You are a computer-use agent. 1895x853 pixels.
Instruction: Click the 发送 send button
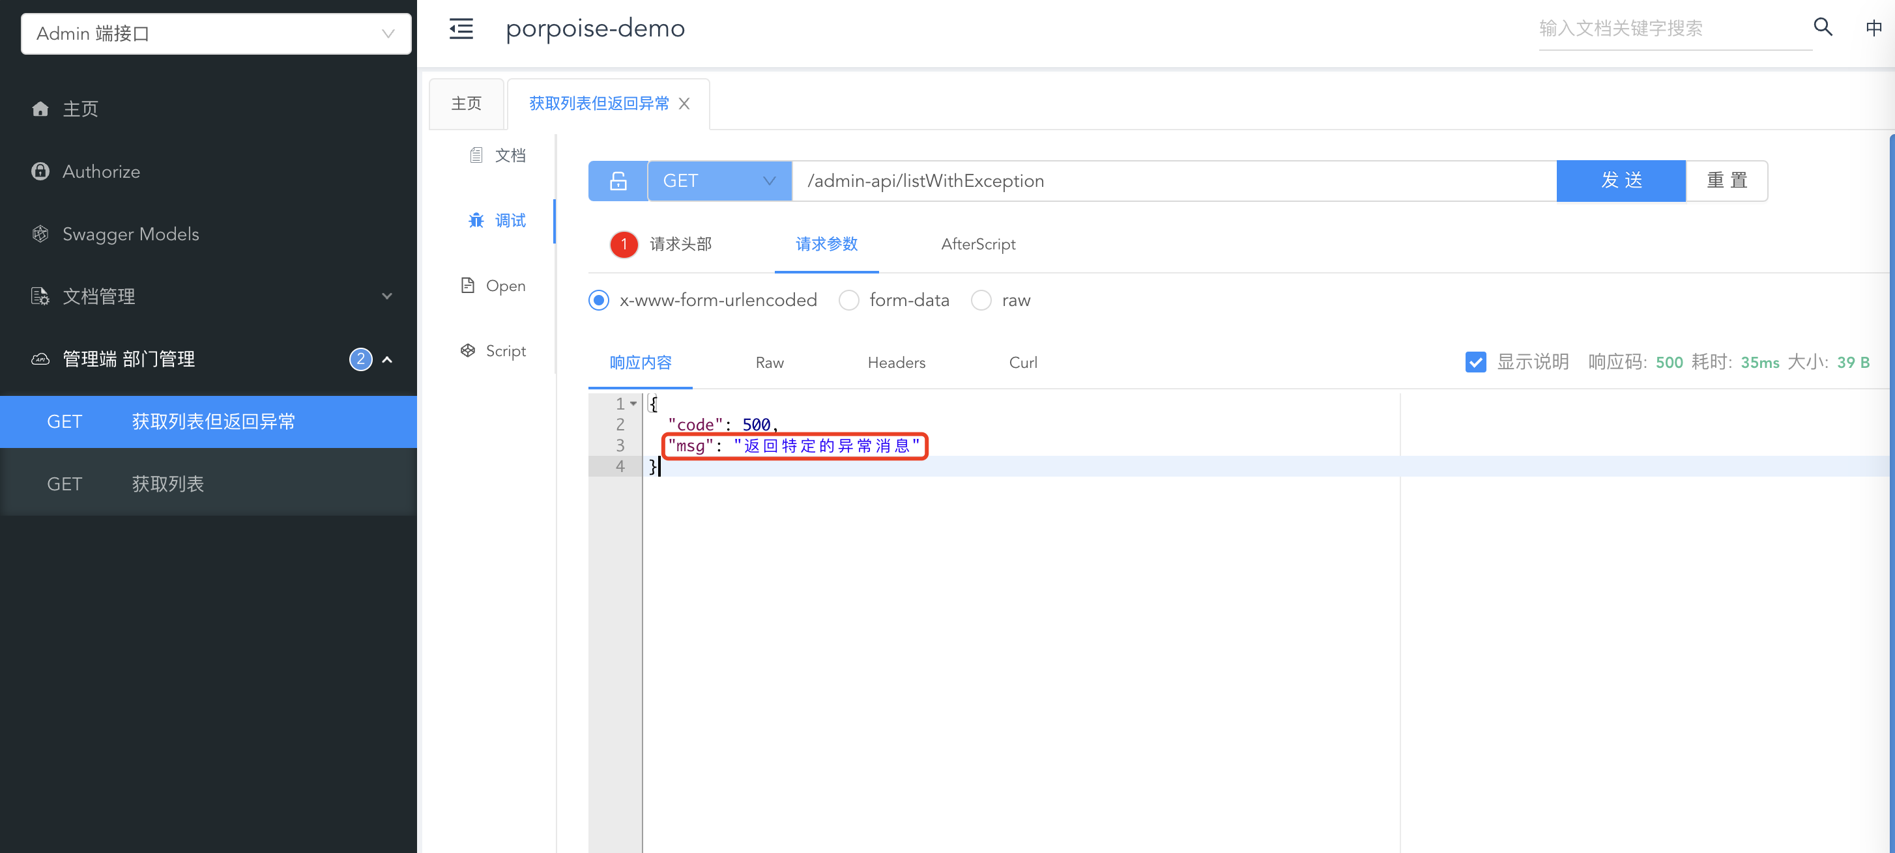[1621, 181]
